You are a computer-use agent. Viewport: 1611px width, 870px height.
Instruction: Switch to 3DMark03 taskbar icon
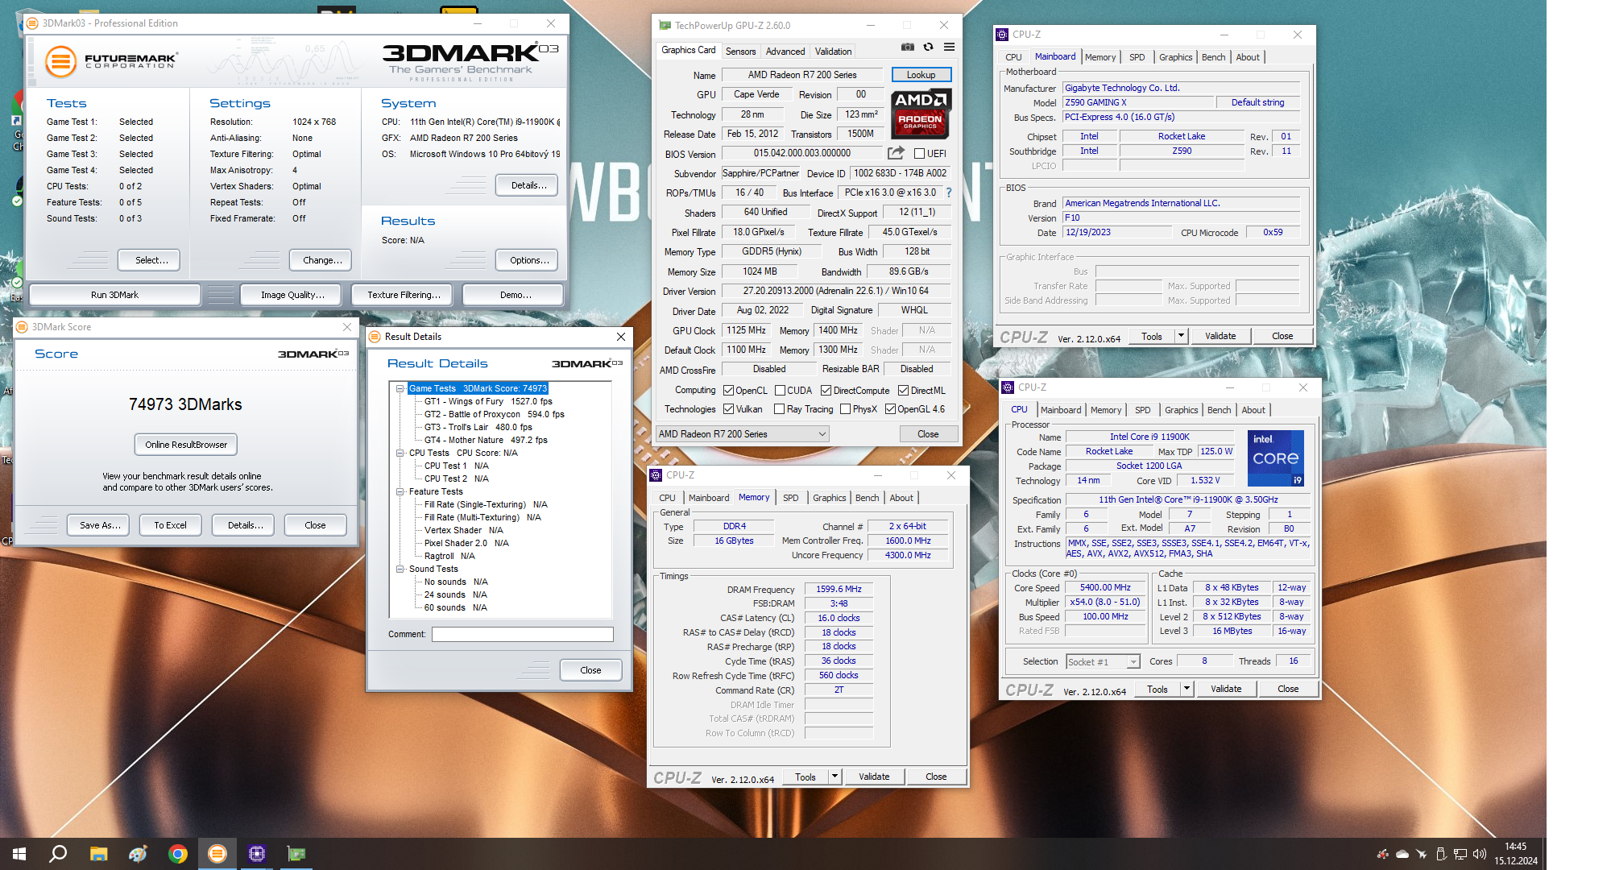pyautogui.click(x=217, y=854)
